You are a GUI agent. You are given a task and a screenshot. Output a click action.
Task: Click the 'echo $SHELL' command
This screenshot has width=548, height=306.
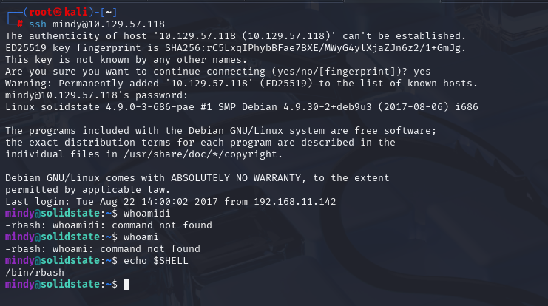pos(155,261)
